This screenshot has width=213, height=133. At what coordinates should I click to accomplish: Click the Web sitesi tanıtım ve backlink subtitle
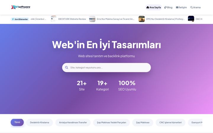pos(106,56)
